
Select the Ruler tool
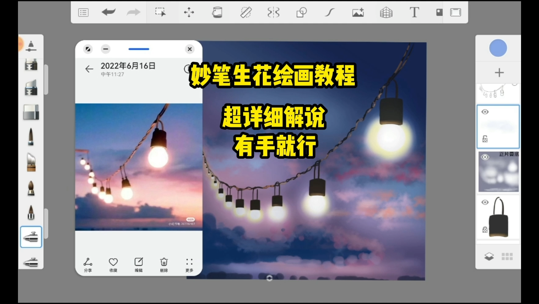(x=245, y=12)
